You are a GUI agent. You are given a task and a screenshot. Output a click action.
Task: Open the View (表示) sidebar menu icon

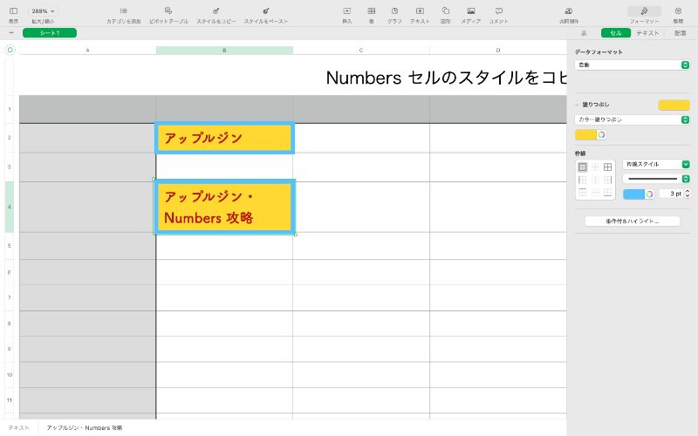click(13, 10)
